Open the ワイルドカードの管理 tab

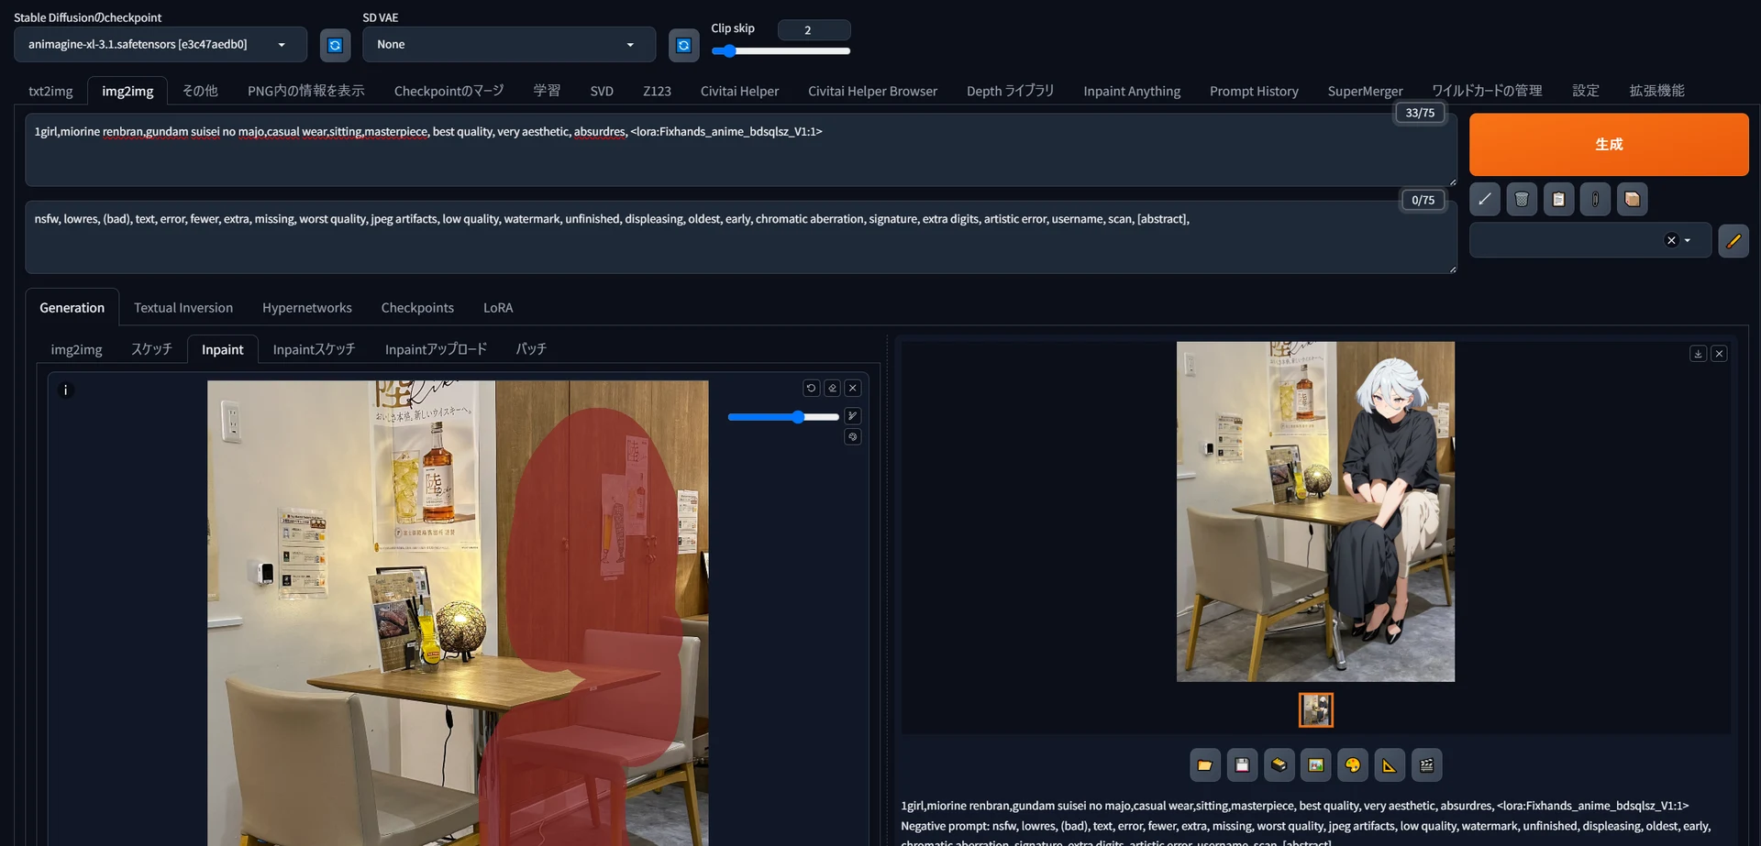click(1487, 91)
